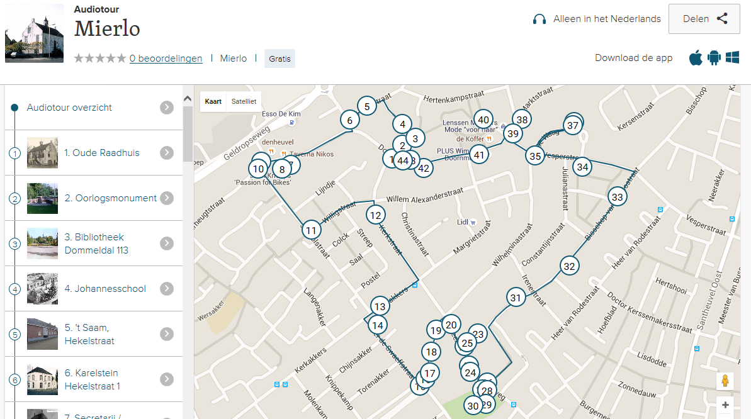Click map marker 30
Viewport: 751px width, 419px height.
473,406
